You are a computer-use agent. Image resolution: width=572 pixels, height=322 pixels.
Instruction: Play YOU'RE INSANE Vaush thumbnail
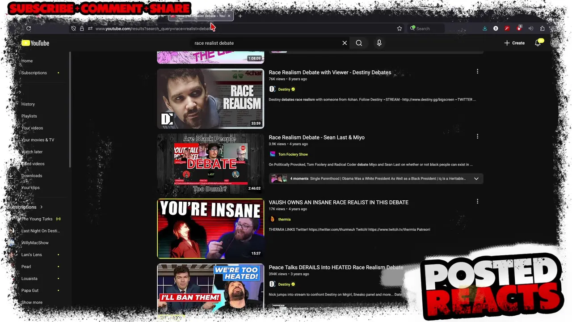pyautogui.click(x=210, y=229)
